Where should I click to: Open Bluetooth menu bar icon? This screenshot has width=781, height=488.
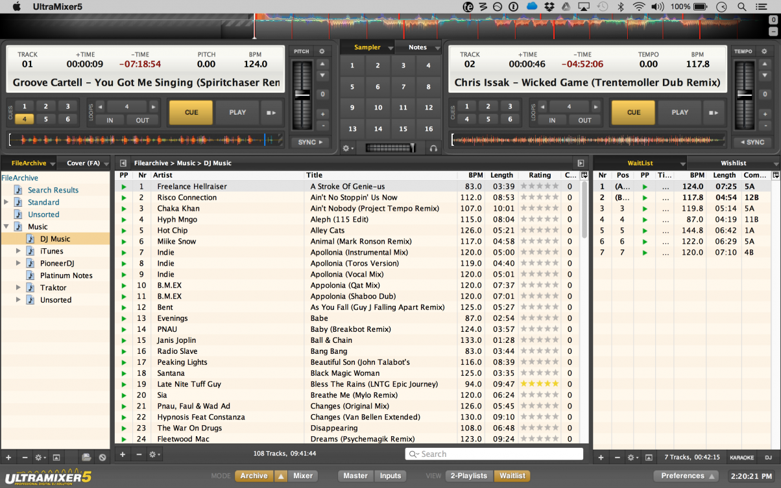pos(620,6)
